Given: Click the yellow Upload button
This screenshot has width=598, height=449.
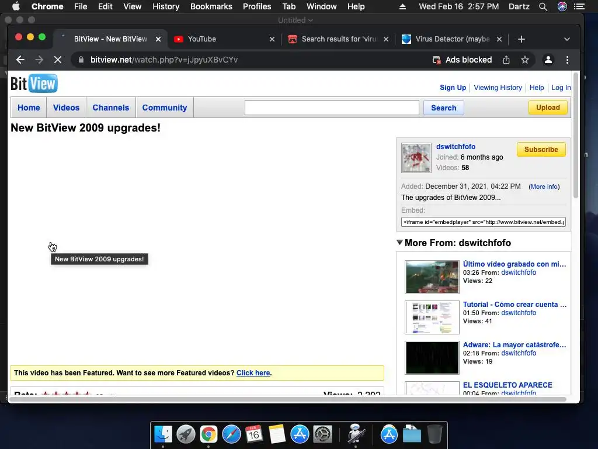Looking at the screenshot, I should tap(548, 108).
